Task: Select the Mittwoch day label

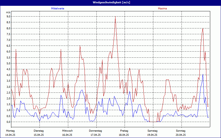Action: tap(67, 131)
